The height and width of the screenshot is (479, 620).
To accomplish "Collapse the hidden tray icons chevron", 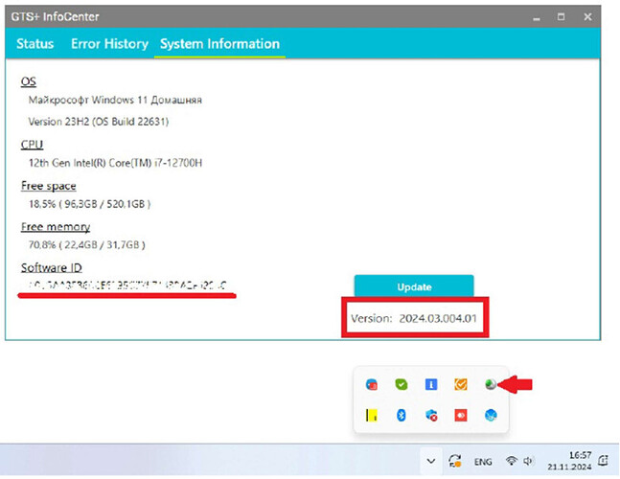I will tap(429, 461).
